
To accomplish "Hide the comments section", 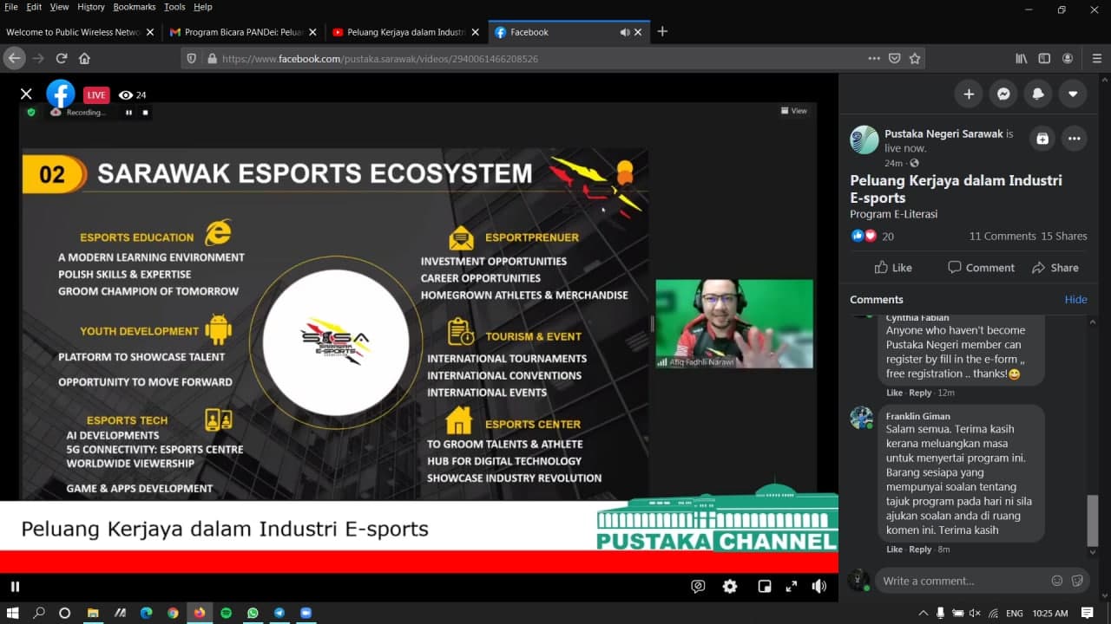I will 1075,299.
